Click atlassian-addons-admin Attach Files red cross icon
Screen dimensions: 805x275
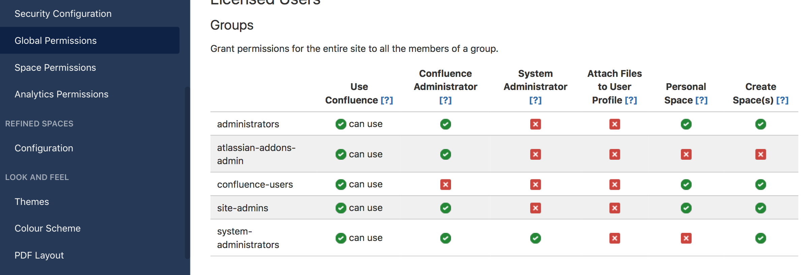(x=615, y=154)
